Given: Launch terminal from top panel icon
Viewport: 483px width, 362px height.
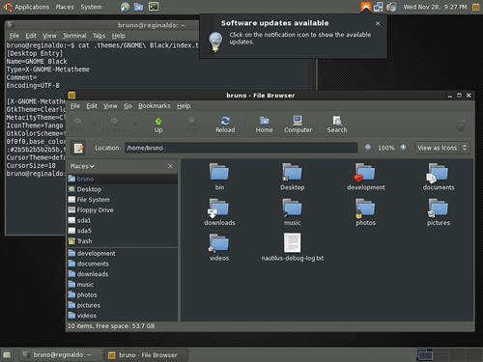Looking at the screenshot, I should coord(154,7).
